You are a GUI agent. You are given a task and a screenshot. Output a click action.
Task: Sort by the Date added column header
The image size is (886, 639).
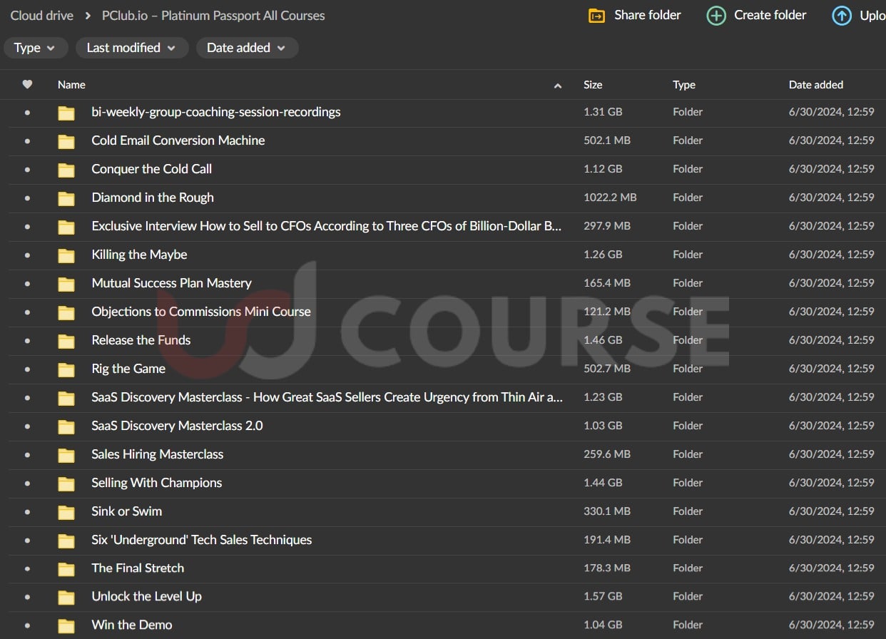click(x=815, y=84)
